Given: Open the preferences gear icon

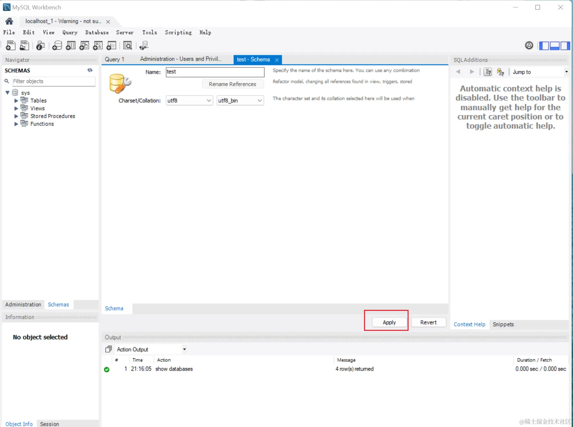Looking at the screenshot, I should pyautogui.click(x=529, y=46).
